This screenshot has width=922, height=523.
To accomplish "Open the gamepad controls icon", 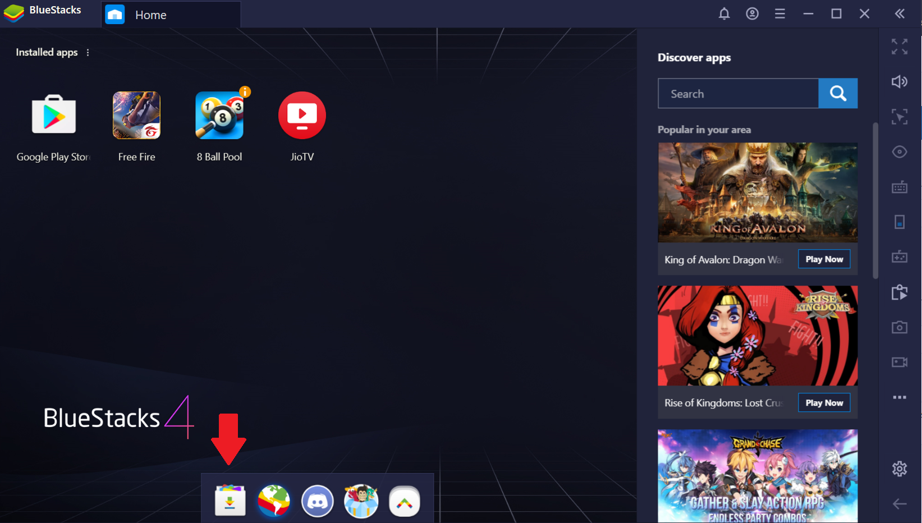I will tap(900, 257).
